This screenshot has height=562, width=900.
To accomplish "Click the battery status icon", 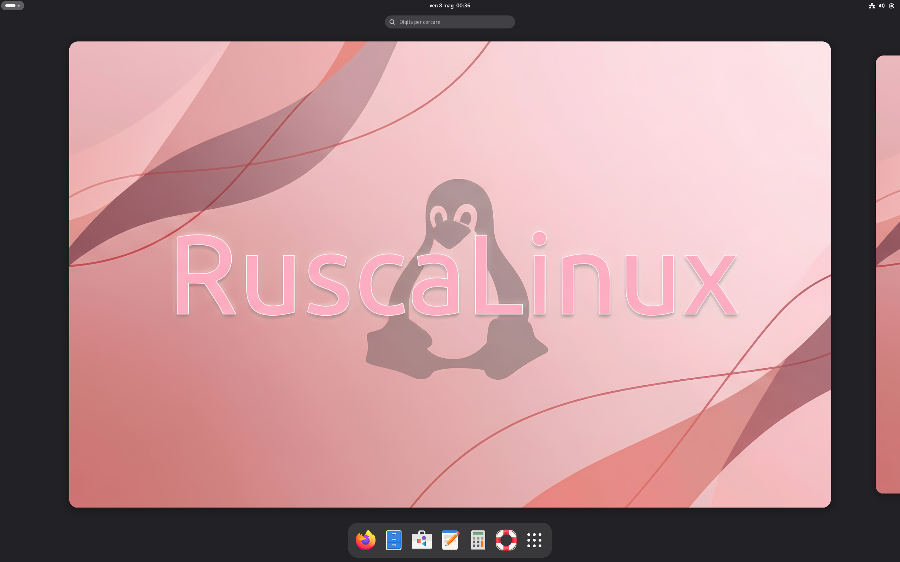I will 892,6.
